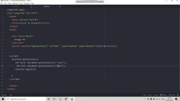Open the Help menu

click(32, 3)
